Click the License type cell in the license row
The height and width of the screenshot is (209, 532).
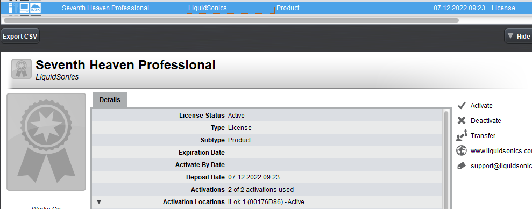click(503, 8)
